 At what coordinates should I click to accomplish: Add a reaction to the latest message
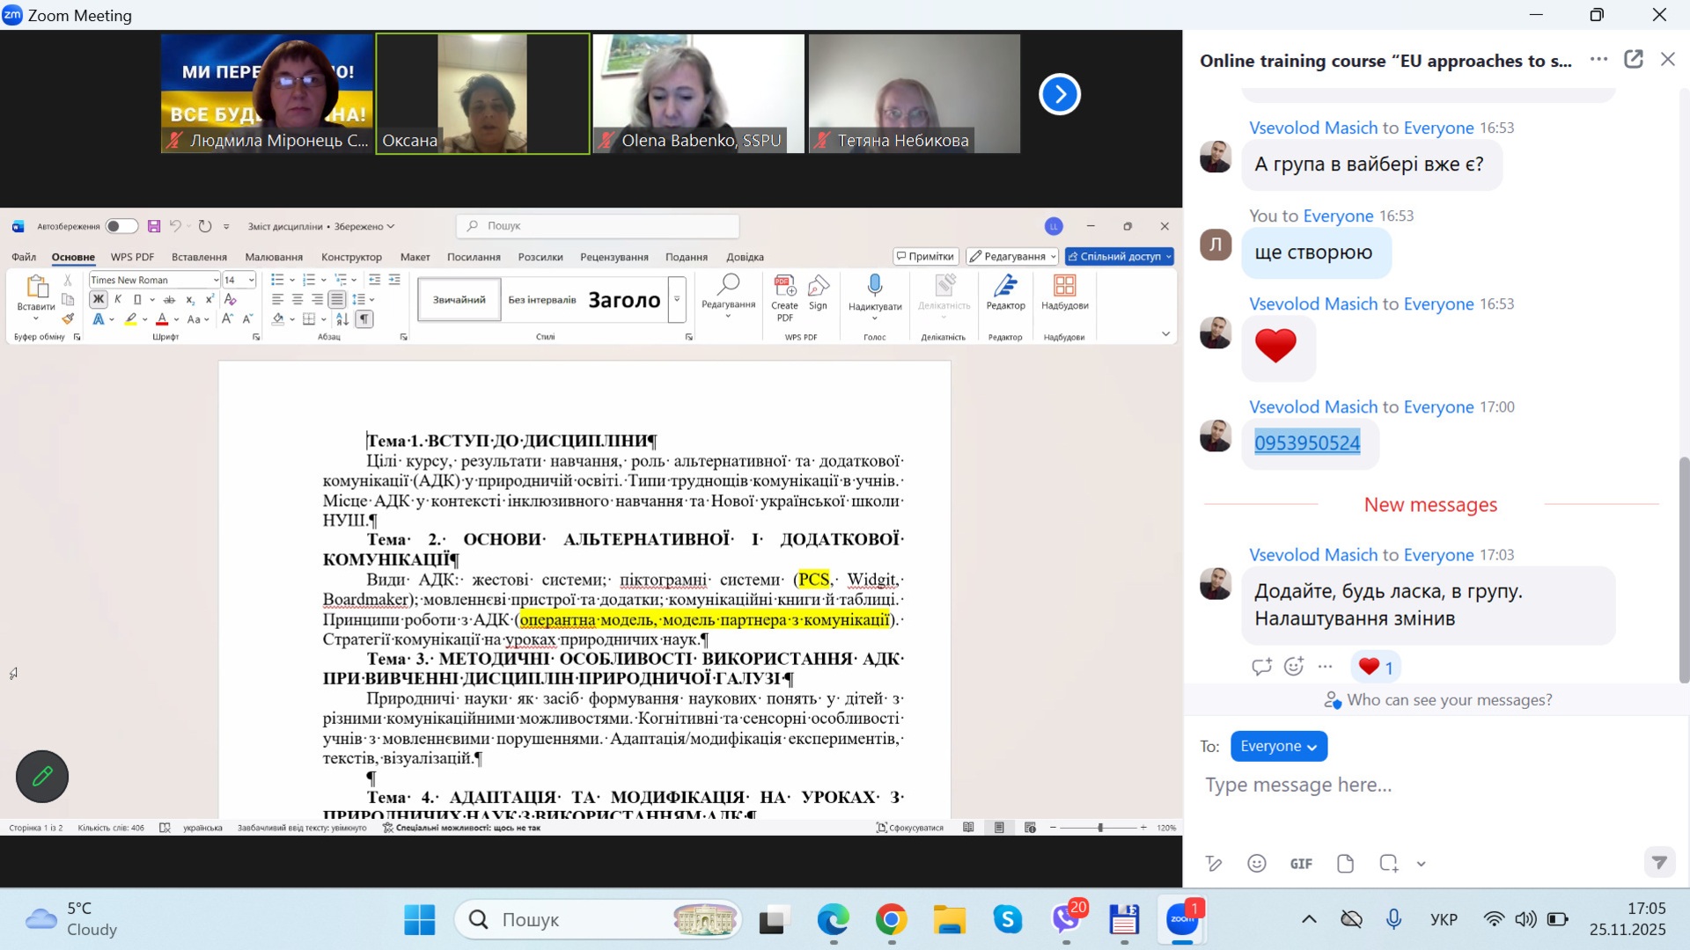[x=1294, y=667]
